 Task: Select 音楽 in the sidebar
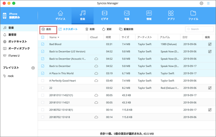click(x=19, y=28)
